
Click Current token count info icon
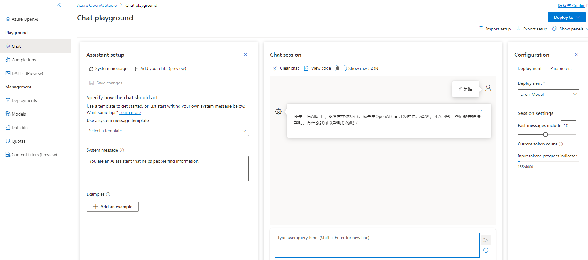[561, 144]
